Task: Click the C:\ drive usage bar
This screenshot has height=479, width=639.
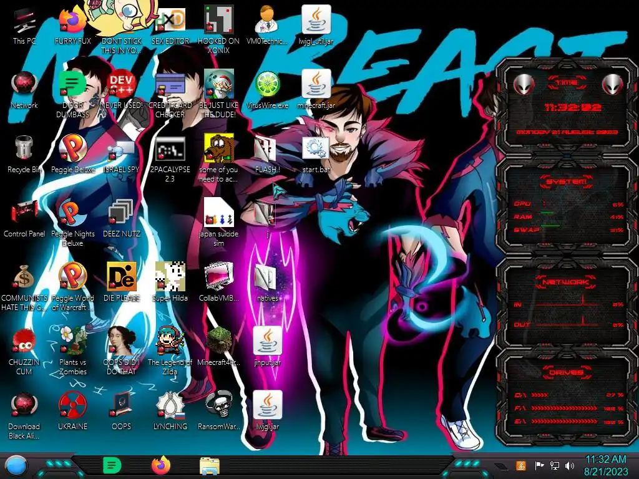Action: tap(568, 395)
